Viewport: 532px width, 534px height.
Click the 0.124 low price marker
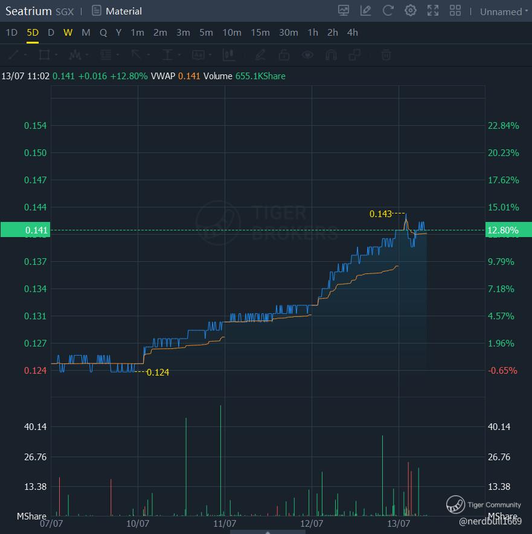[158, 373]
